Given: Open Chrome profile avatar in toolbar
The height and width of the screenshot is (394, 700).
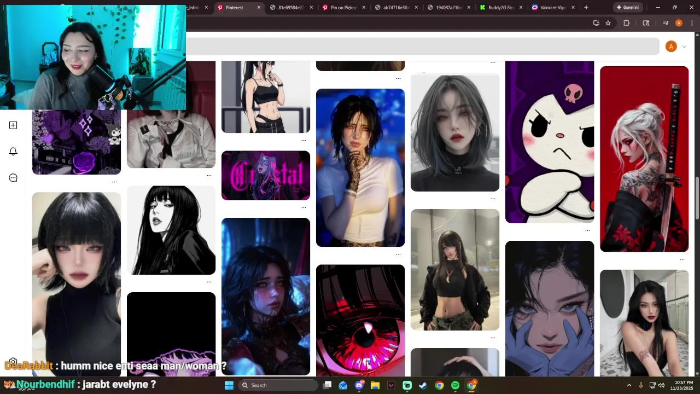Looking at the screenshot, I should pyautogui.click(x=679, y=23).
